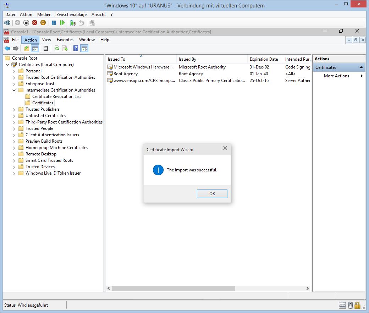The width and height of the screenshot is (369, 313).
Task: Toggle Show/Hide Action Pane button
Action: point(84,49)
